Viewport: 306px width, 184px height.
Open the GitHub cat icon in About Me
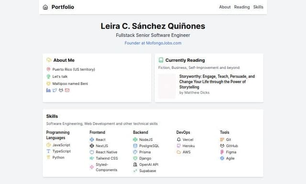click(x=61, y=90)
